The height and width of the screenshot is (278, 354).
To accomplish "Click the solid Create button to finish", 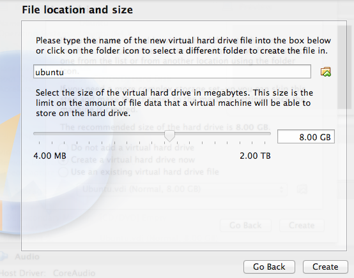I will [325, 267].
